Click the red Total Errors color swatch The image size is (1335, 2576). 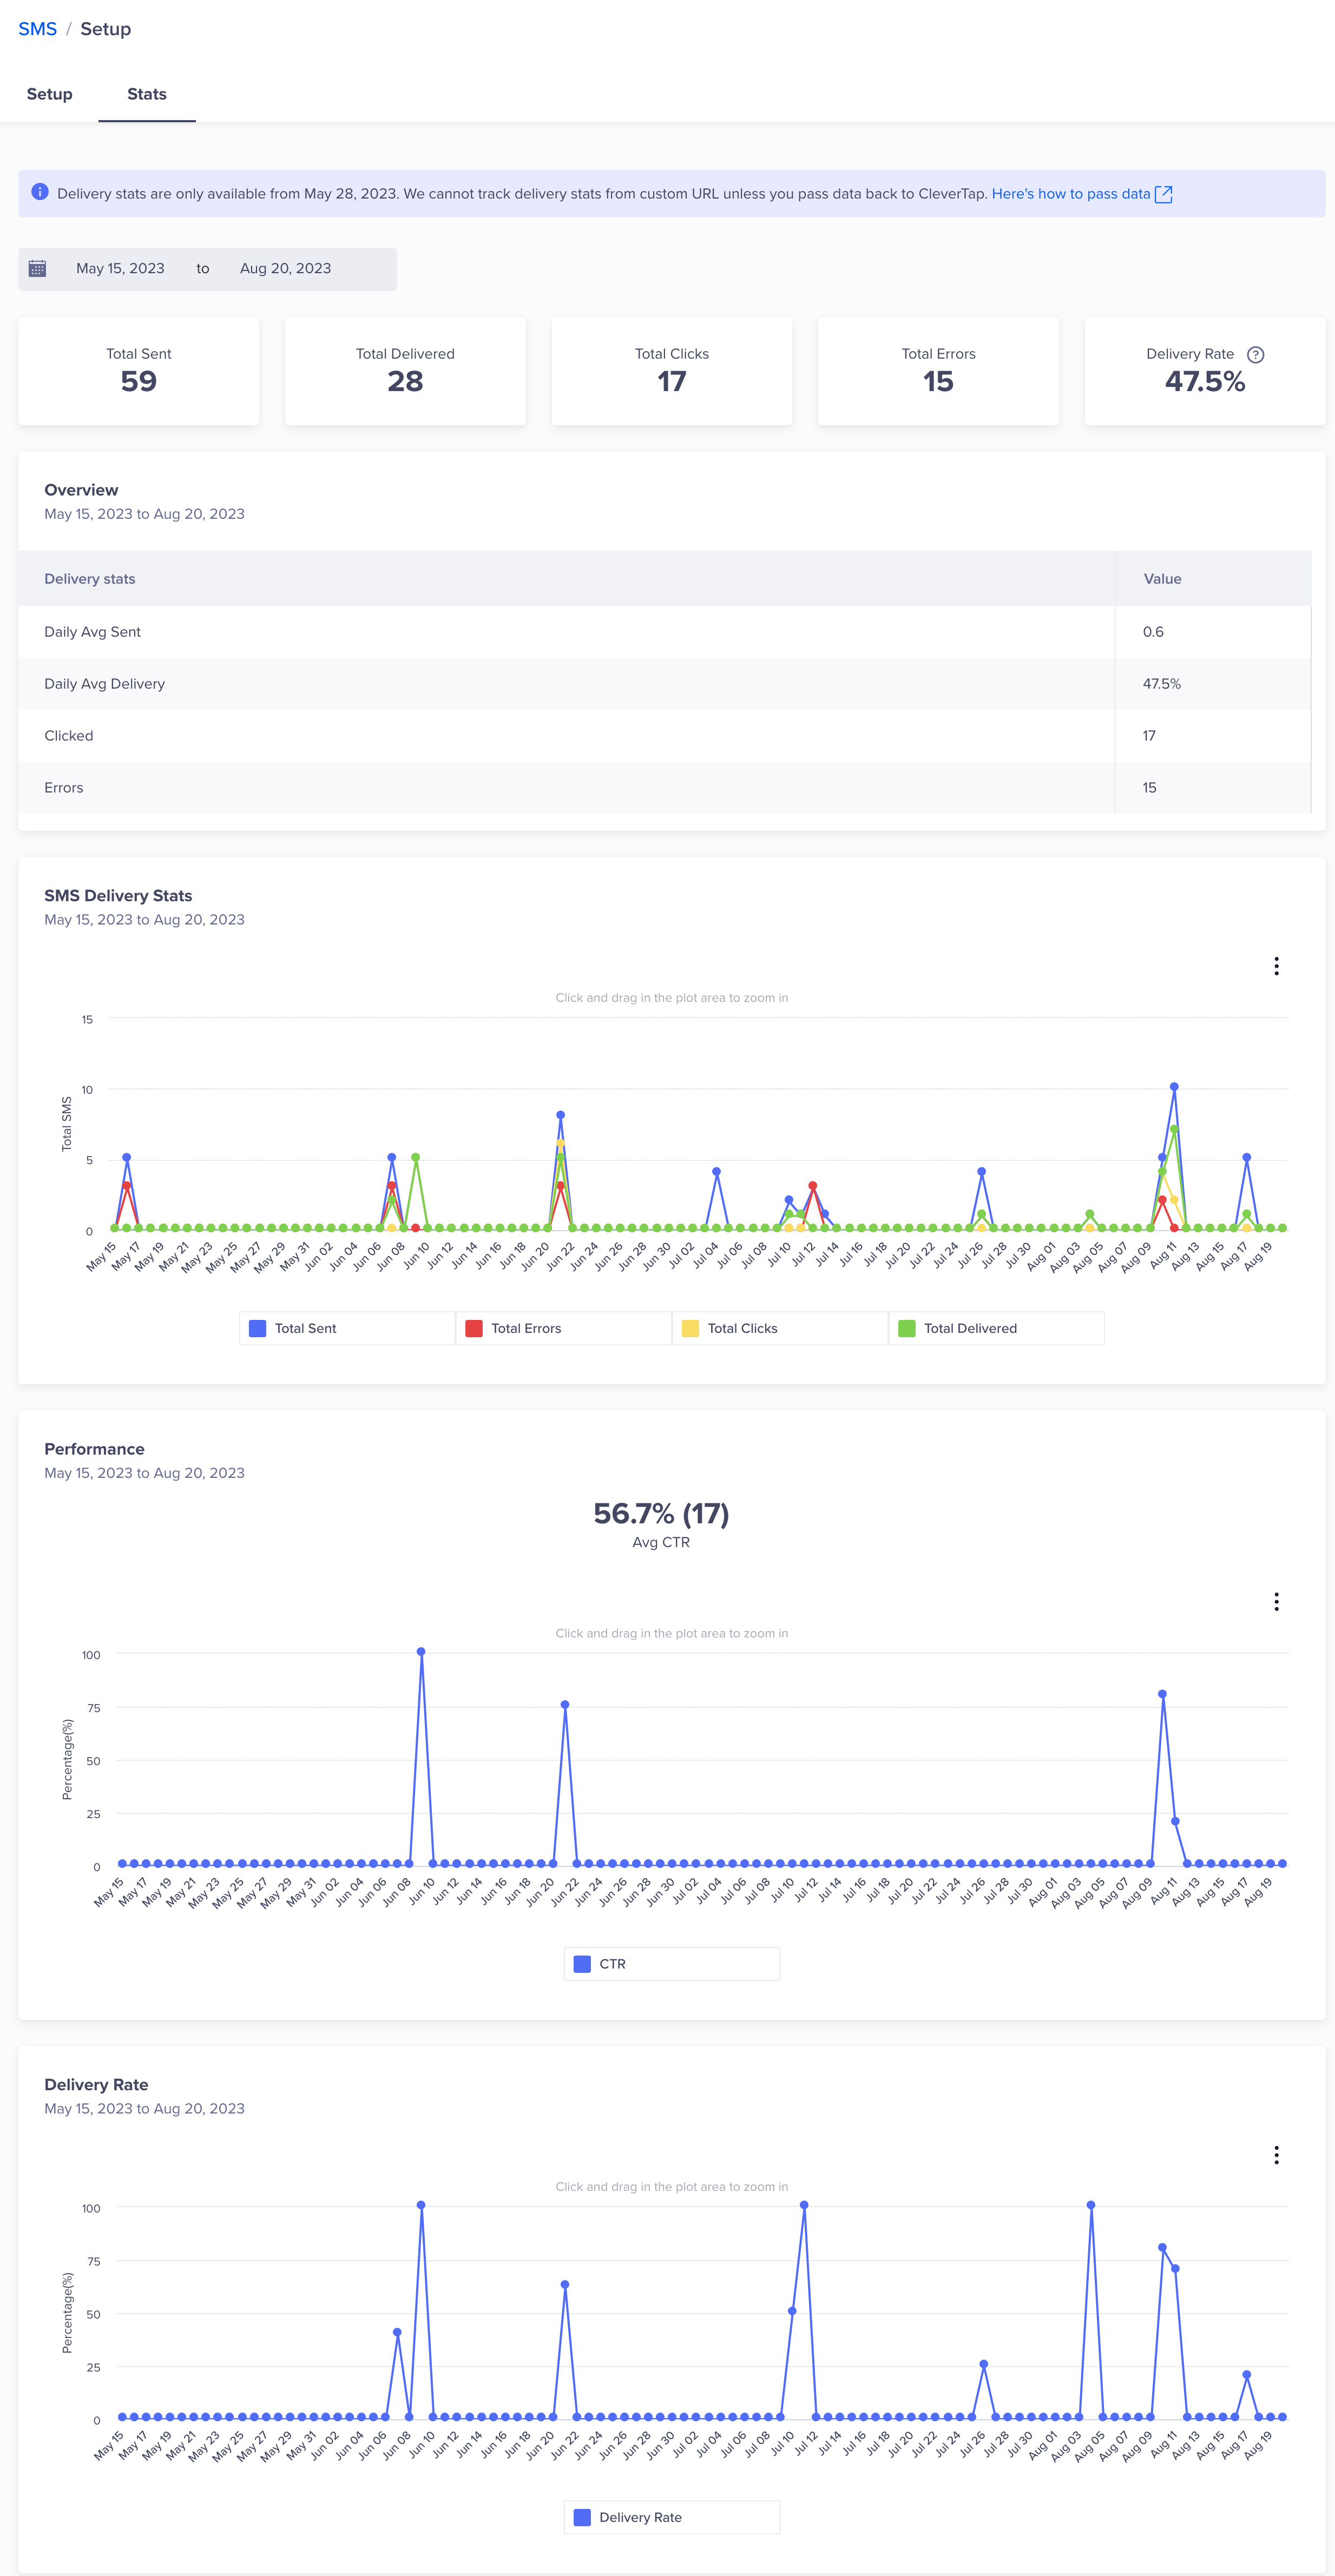(x=474, y=1328)
